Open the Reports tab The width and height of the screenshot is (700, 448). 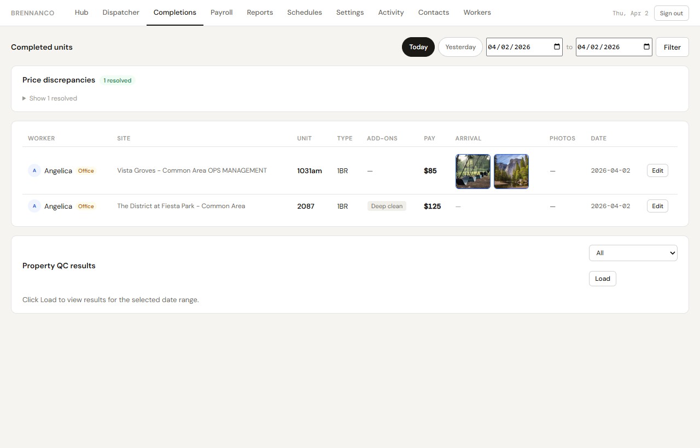pos(260,13)
